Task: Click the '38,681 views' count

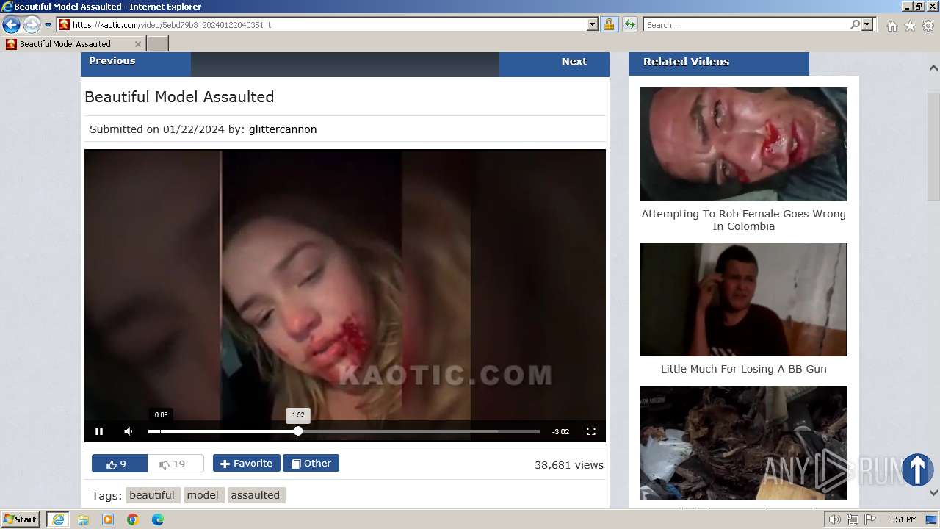Action: (x=569, y=465)
